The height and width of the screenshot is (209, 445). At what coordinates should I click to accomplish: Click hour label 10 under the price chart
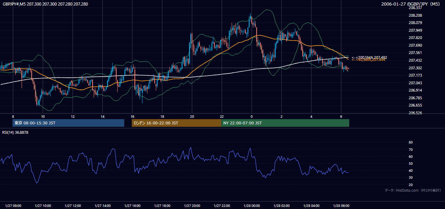click(x=43, y=116)
